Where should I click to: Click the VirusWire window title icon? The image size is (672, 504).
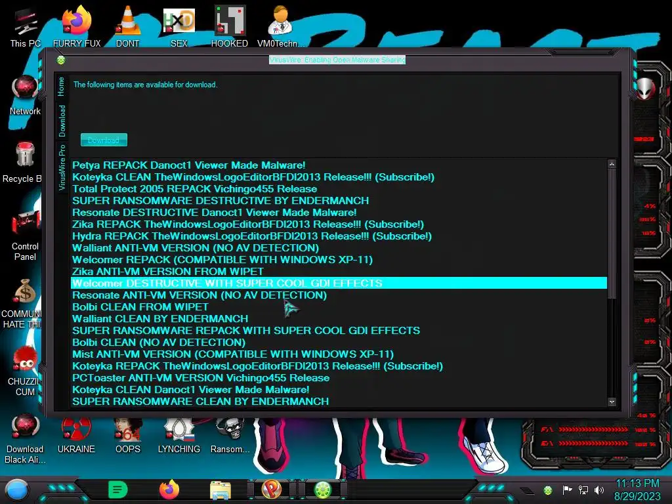pos(61,60)
